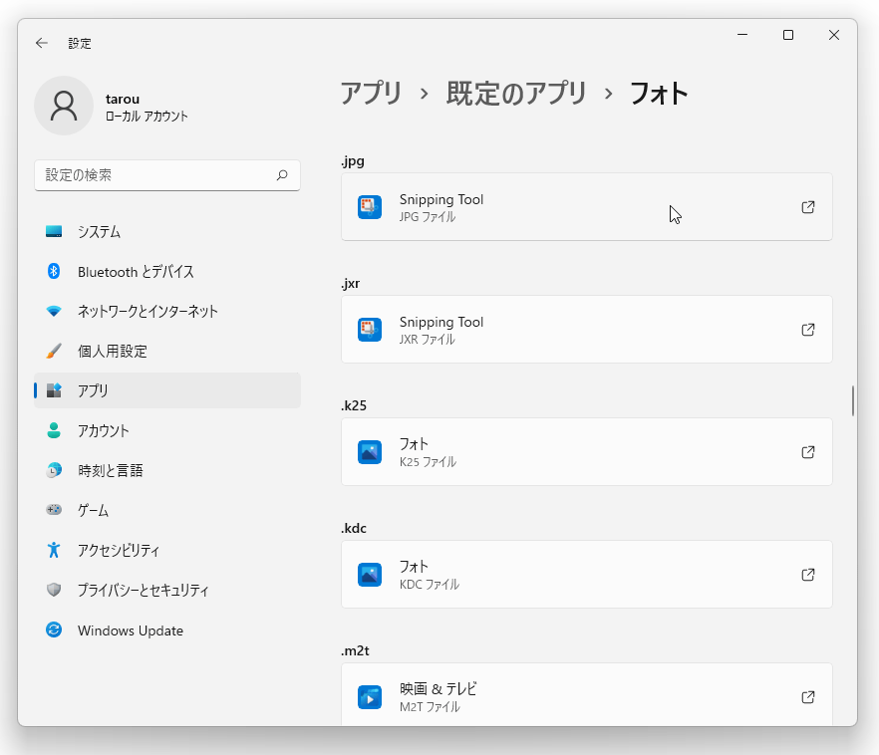879x755 pixels.
Task: Select アプリ in the sidebar
Action: pyautogui.click(x=167, y=390)
